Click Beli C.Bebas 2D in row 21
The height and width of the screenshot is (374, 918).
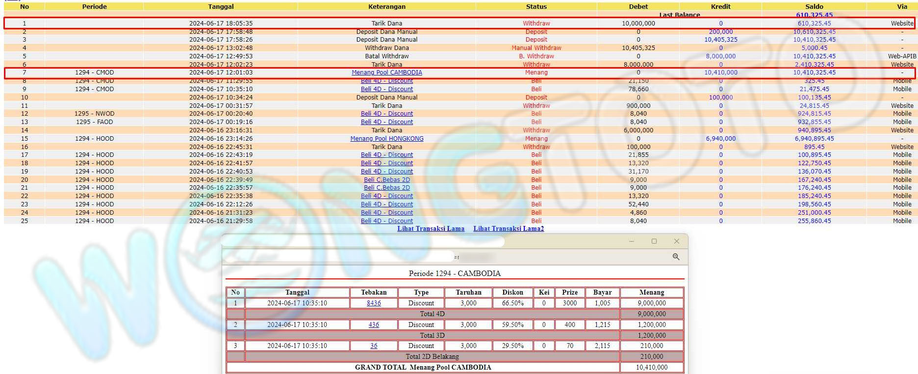(x=386, y=188)
